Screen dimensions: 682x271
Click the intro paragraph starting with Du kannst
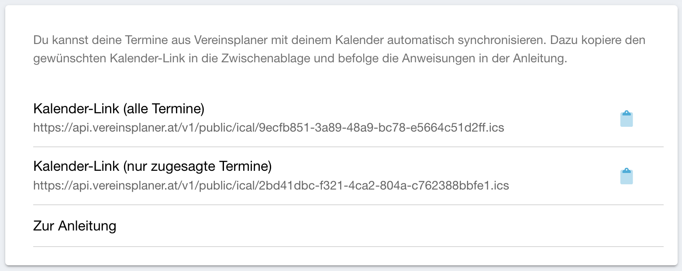tap(339, 50)
